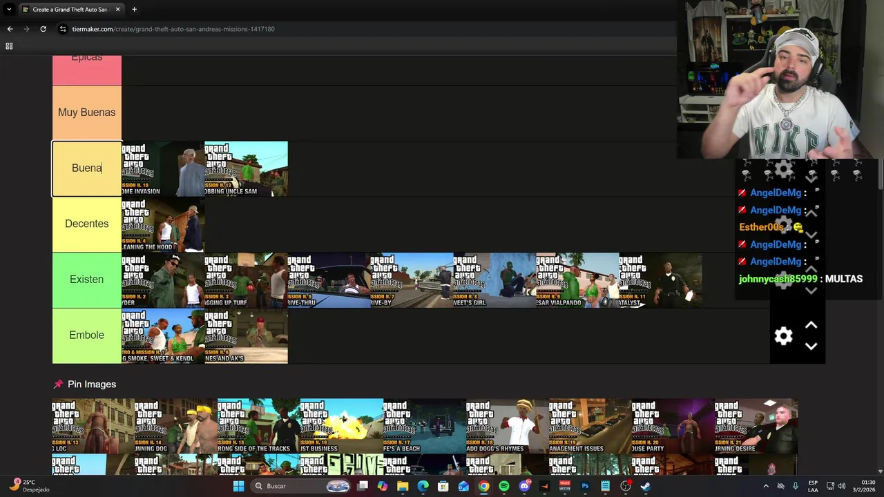Open a new browser tab
Image resolution: width=884 pixels, height=497 pixels.
click(134, 10)
